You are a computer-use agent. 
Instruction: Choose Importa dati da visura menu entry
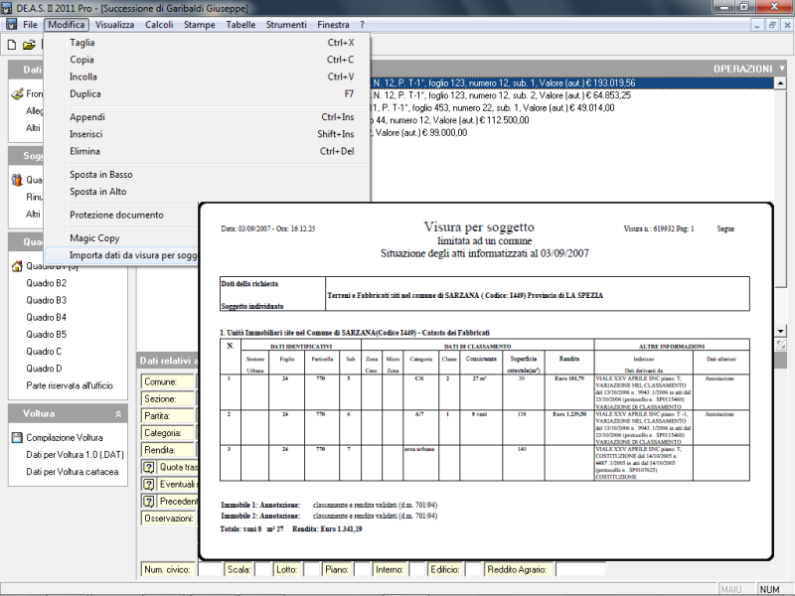(121, 255)
